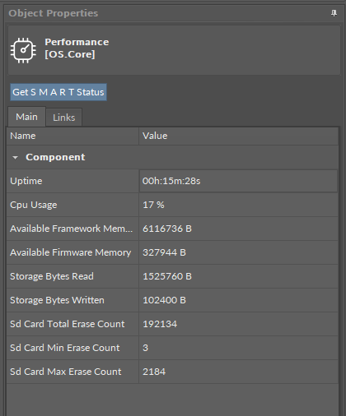Select Sd Card Total Erase Count value
The height and width of the screenshot is (416, 346).
tap(160, 324)
